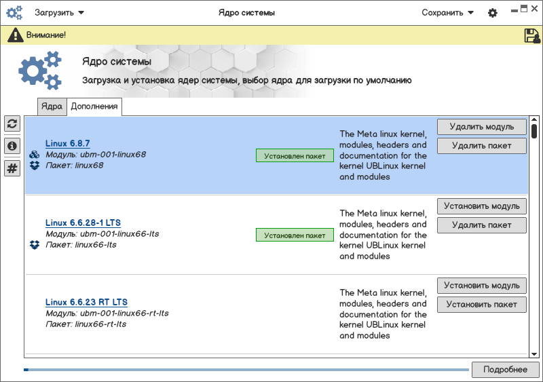543x382 pixels.
Task: Click the vertical scrollbar of the kernel list
Action: tap(534, 237)
